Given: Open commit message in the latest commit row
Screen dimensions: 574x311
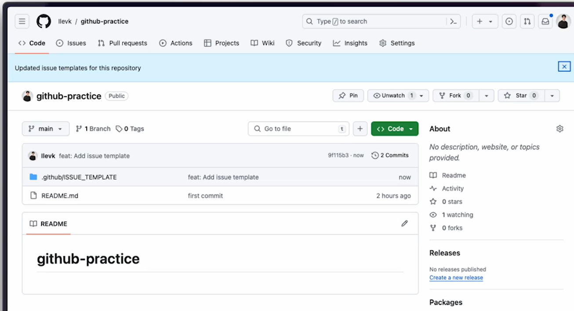Looking at the screenshot, I should pos(94,156).
